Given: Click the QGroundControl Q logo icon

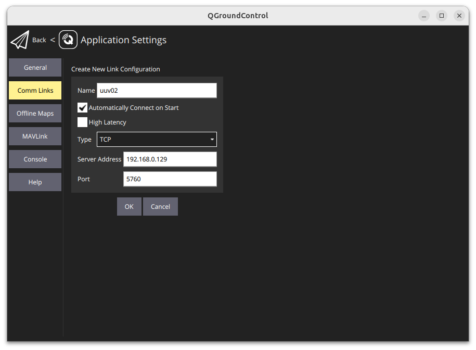Looking at the screenshot, I should click(68, 40).
